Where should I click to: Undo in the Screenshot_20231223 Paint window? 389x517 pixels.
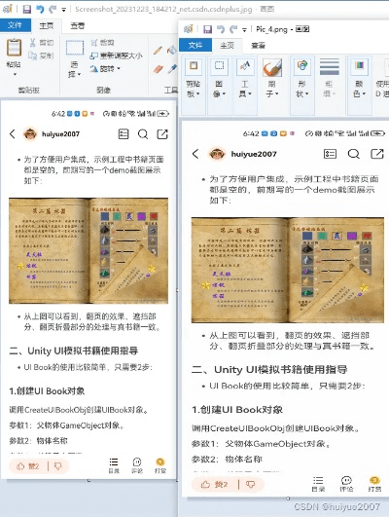click(x=40, y=9)
